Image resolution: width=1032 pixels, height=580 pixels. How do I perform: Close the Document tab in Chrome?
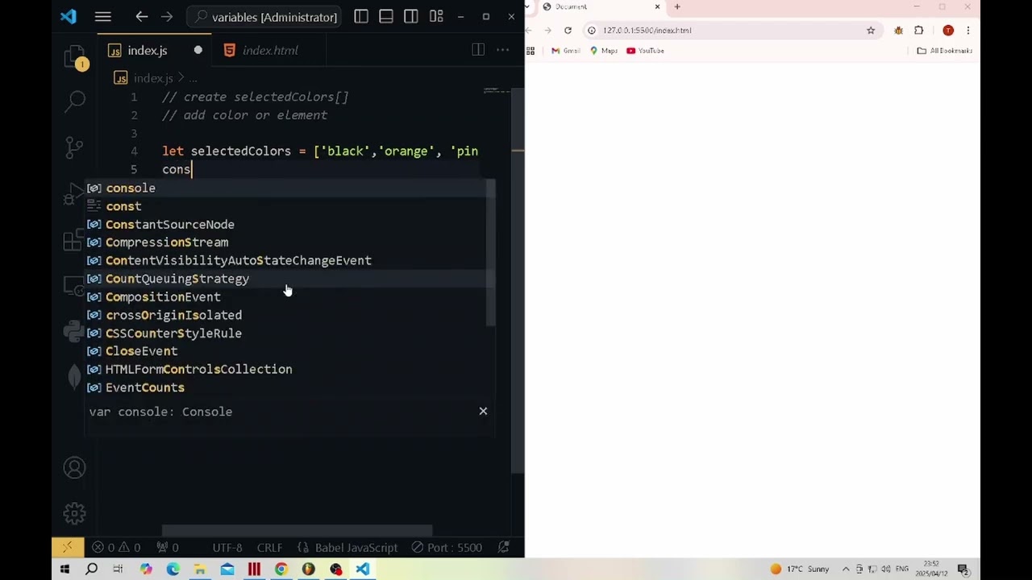[x=657, y=6]
